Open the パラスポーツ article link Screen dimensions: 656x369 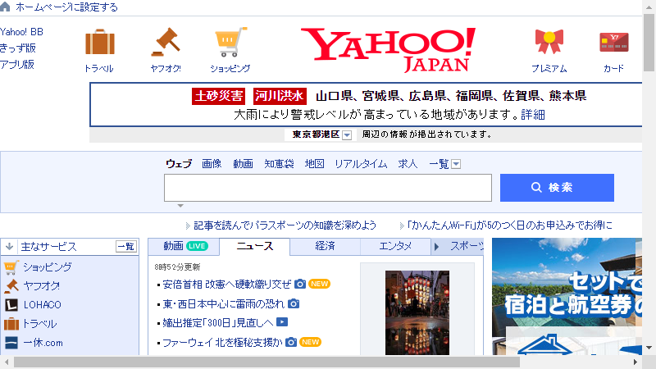coord(285,225)
